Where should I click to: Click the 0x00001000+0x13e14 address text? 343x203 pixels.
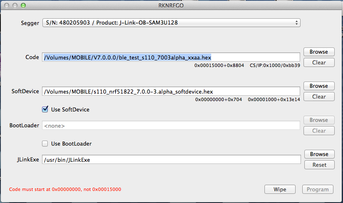click(x=274, y=100)
